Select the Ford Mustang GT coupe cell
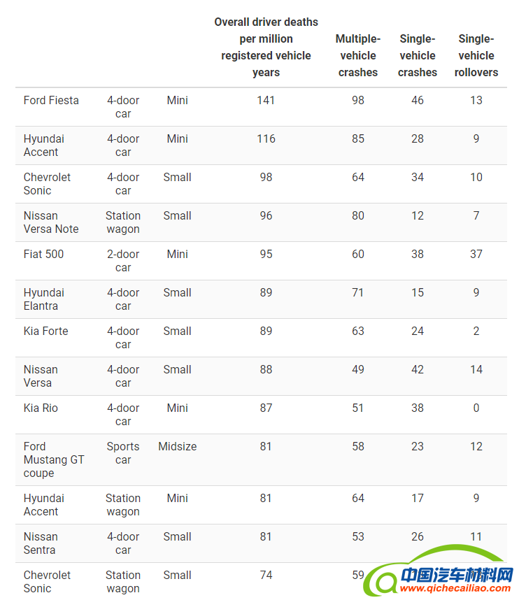This screenshot has height=600, width=519. click(x=54, y=459)
